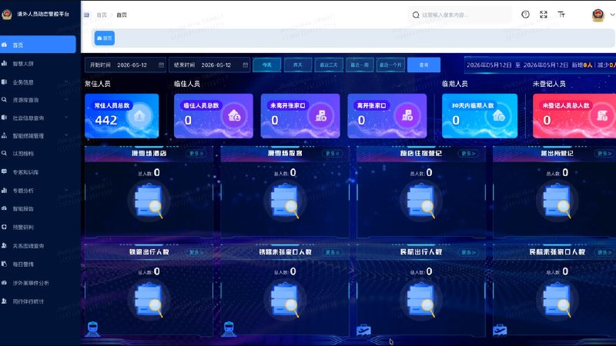This screenshot has height=346, width=616.
Task: Open 更多 link on 派出所登记 panel
Action: pos(604,154)
